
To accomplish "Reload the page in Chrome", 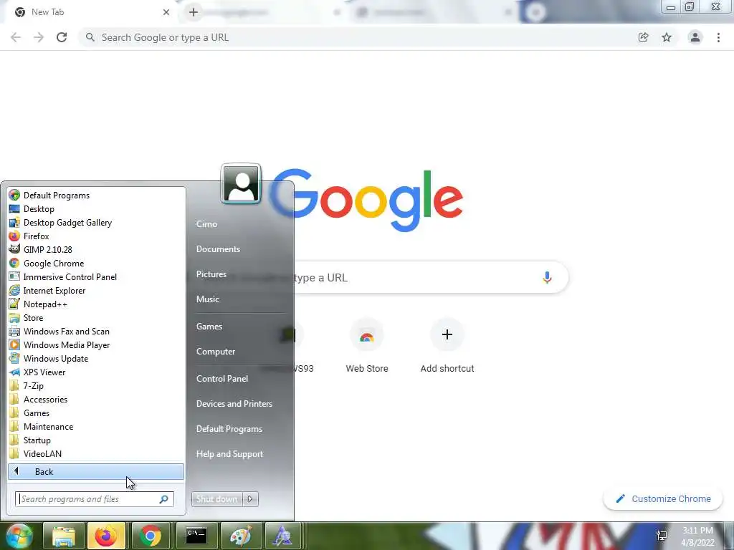I will [62, 37].
